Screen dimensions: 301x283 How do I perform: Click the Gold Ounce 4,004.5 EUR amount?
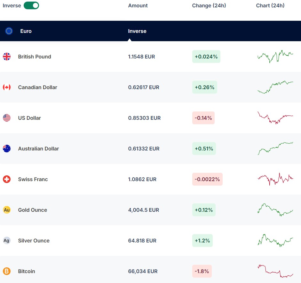point(143,210)
